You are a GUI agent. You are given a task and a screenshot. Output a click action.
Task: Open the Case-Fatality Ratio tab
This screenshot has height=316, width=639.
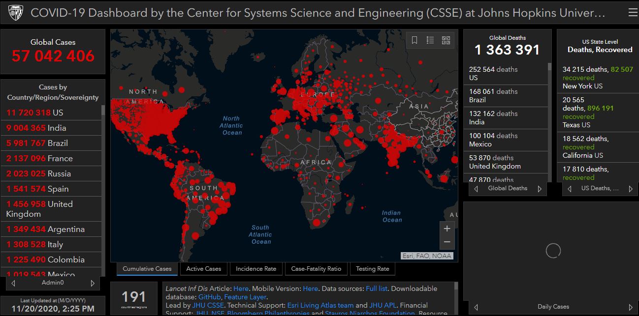[316, 269]
